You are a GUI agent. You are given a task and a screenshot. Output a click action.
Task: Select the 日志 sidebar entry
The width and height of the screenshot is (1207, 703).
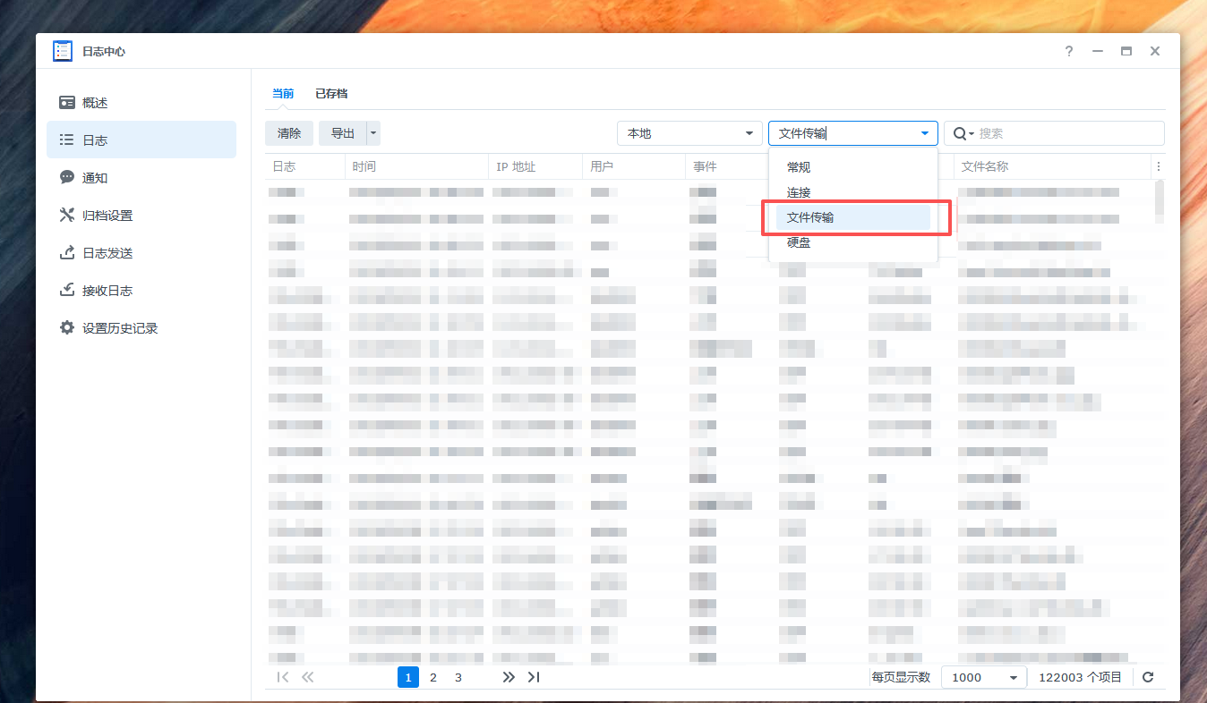coord(91,140)
